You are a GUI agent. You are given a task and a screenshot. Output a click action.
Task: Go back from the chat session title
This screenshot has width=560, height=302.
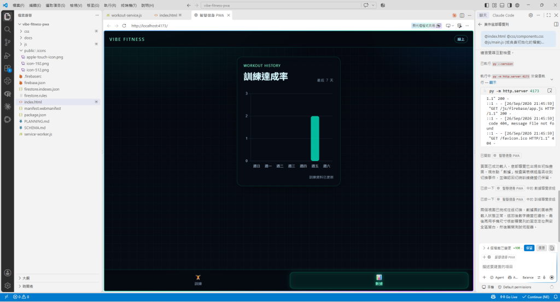pyautogui.click(x=480, y=25)
